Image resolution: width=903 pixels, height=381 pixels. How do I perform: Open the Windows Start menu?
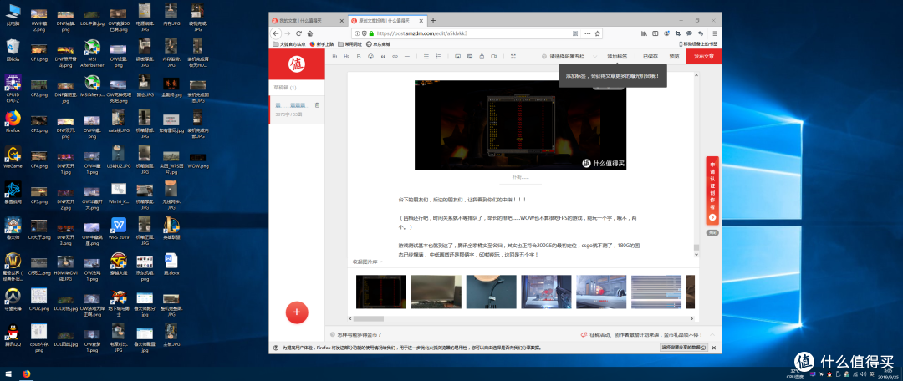pyautogui.click(x=8, y=373)
